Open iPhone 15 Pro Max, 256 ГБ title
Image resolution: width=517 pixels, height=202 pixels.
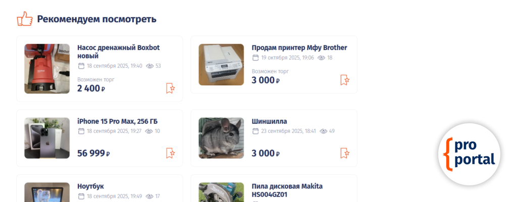point(117,121)
